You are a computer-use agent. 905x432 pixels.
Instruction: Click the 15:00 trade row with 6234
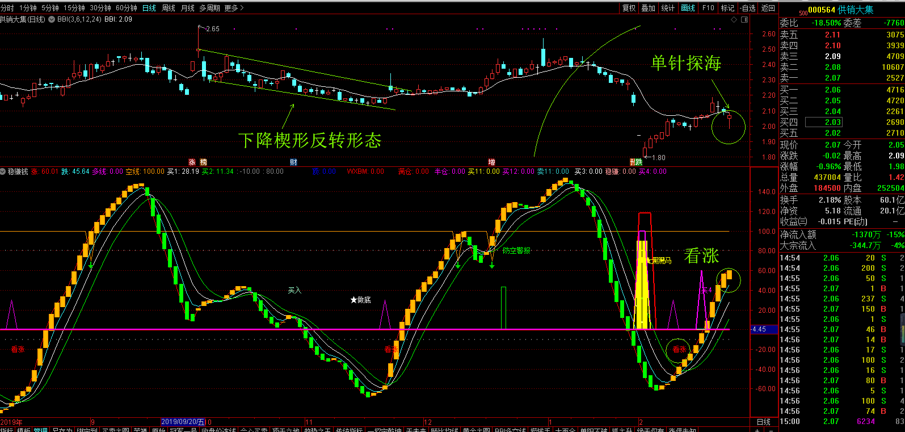[842, 421]
